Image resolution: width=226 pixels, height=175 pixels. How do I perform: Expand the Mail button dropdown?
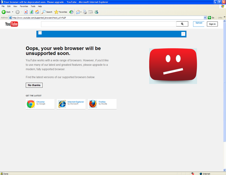(x=81, y=12)
